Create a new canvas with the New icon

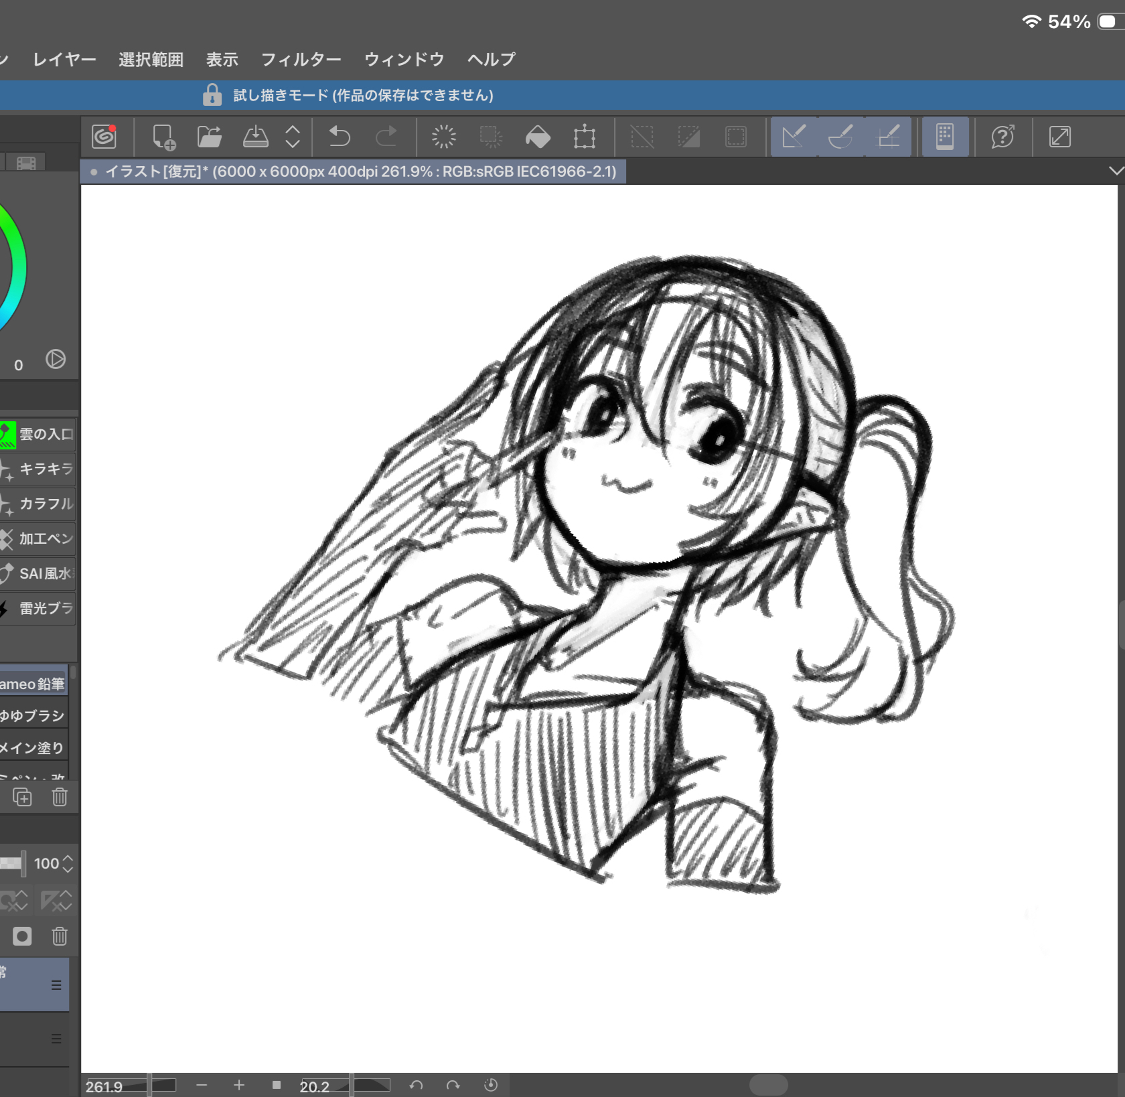pos(163,137)
